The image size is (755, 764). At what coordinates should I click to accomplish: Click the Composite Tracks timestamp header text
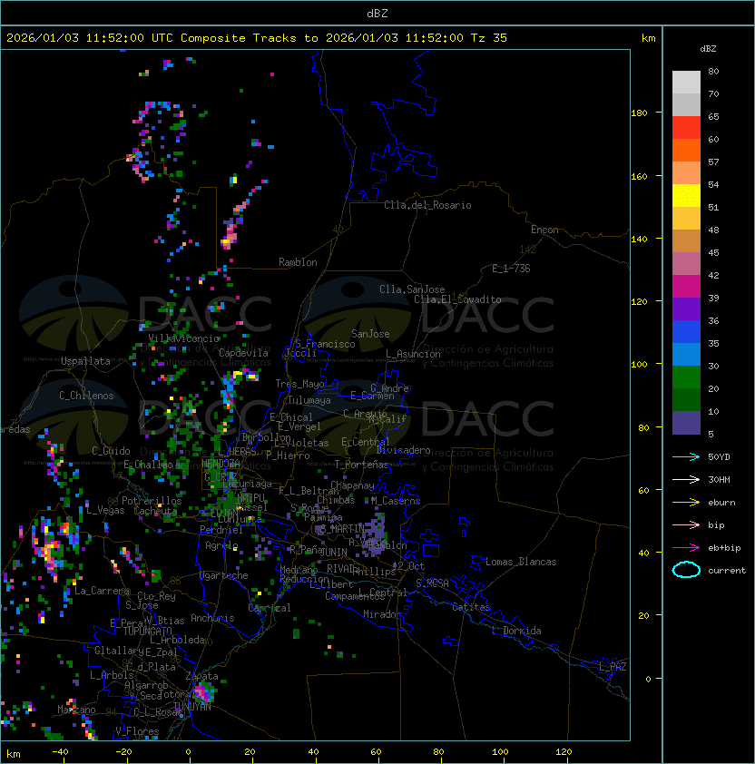pos(257,38)
